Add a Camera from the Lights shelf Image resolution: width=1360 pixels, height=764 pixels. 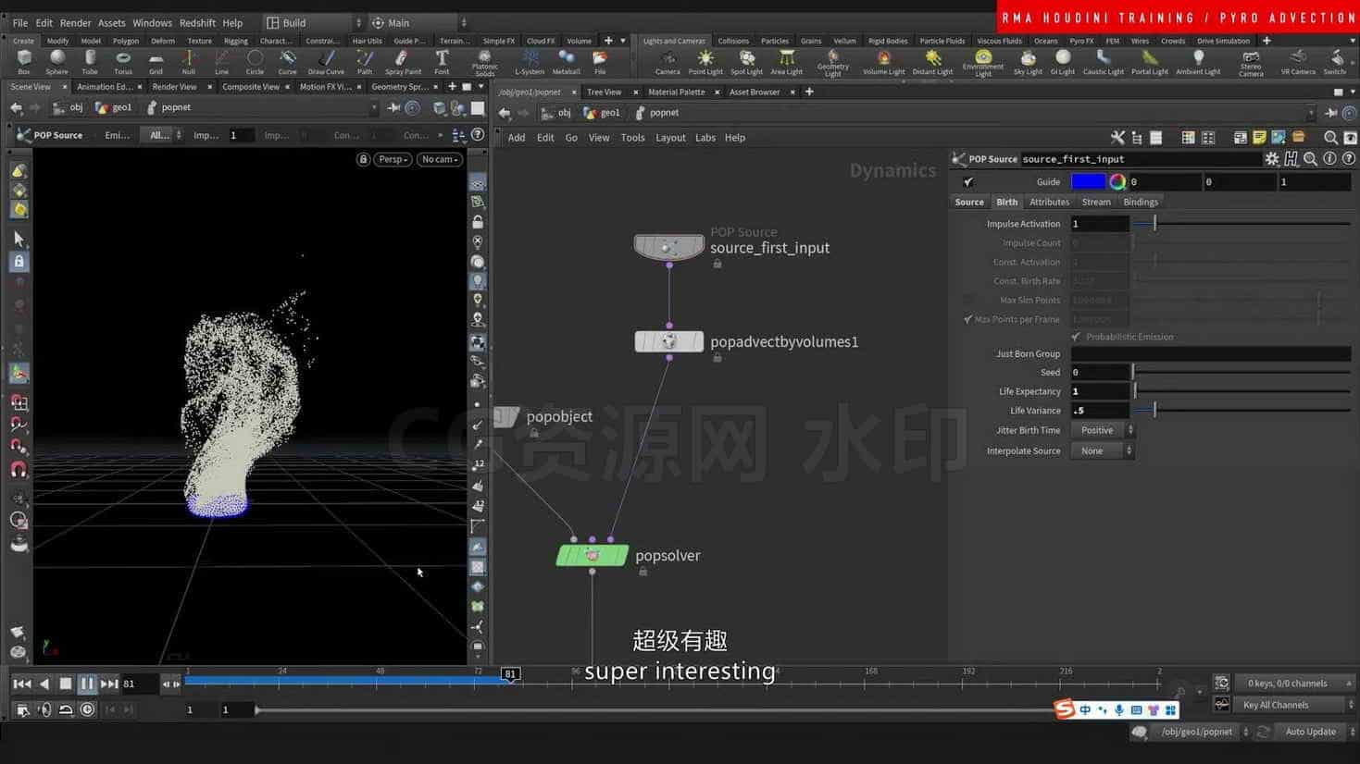(668, 62)
